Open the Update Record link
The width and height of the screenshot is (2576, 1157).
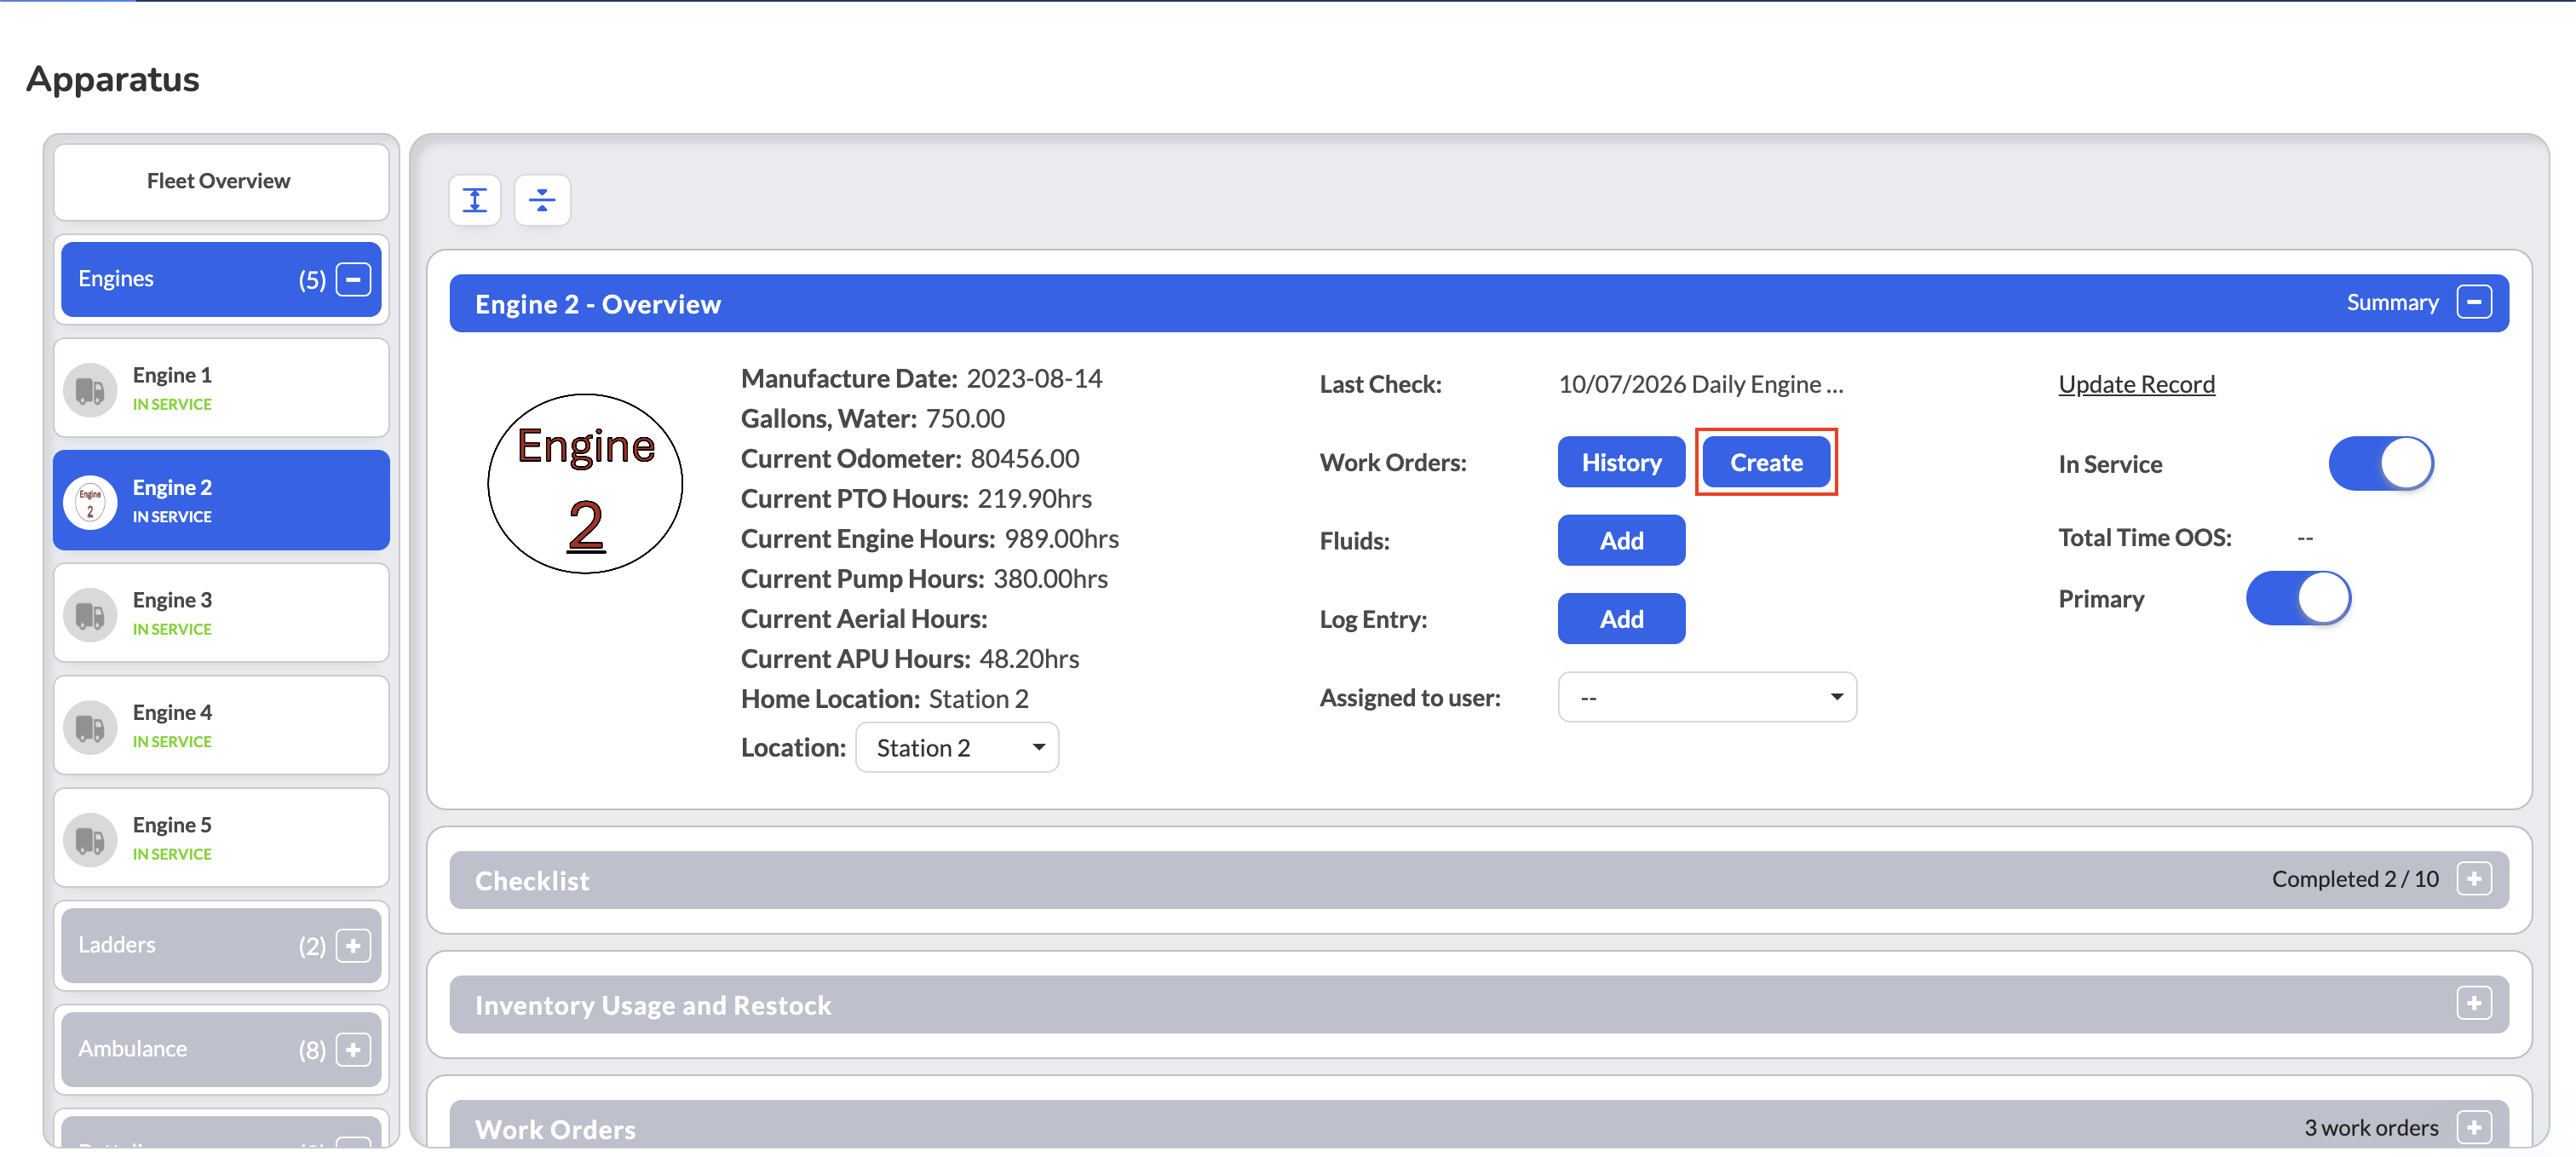click(2137, 384)
